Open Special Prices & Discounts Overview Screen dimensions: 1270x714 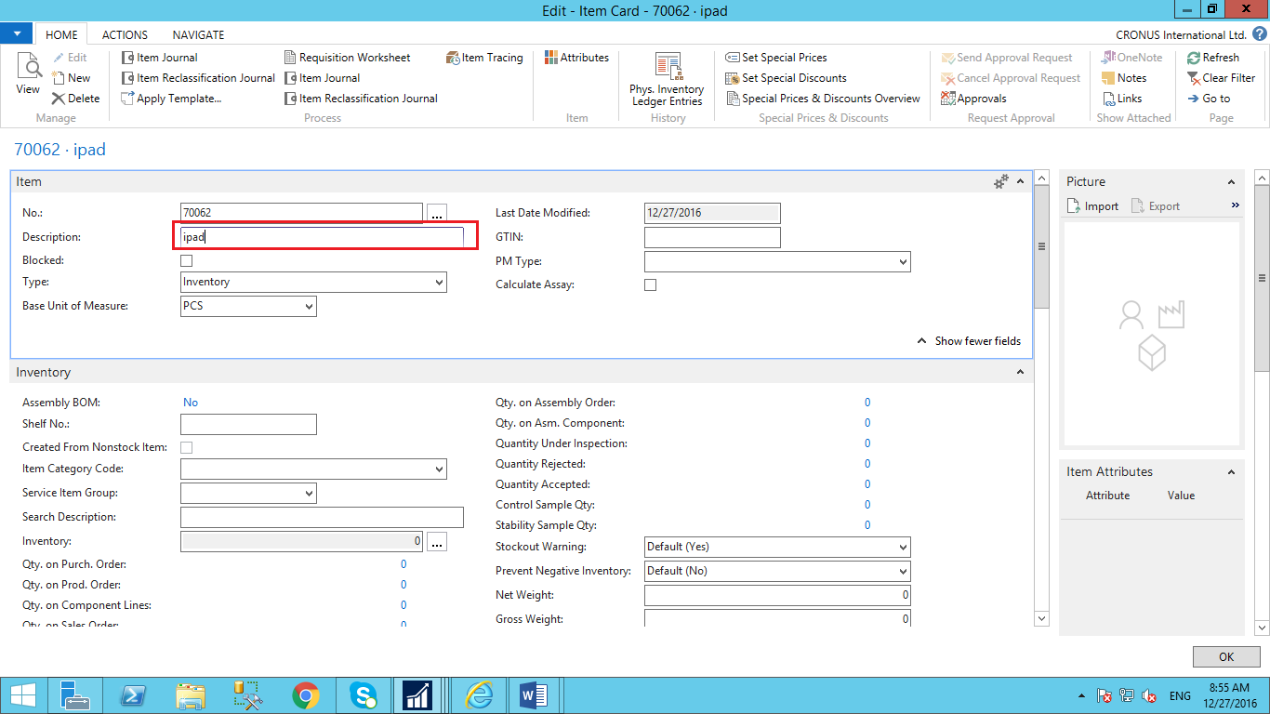tap(823, 99)
